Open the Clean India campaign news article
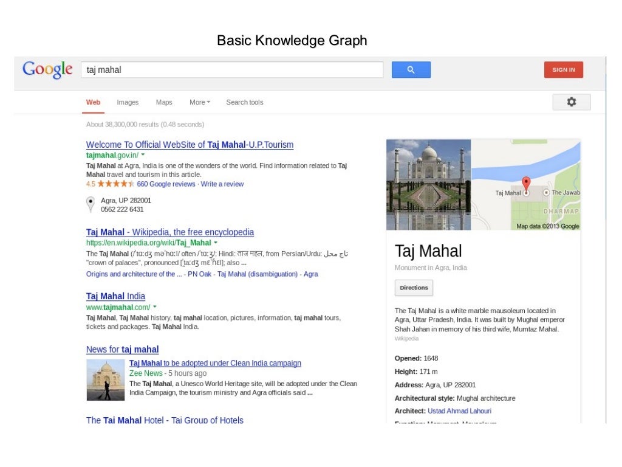The width and height of the screenshot is (622, 467). point(215,363)
